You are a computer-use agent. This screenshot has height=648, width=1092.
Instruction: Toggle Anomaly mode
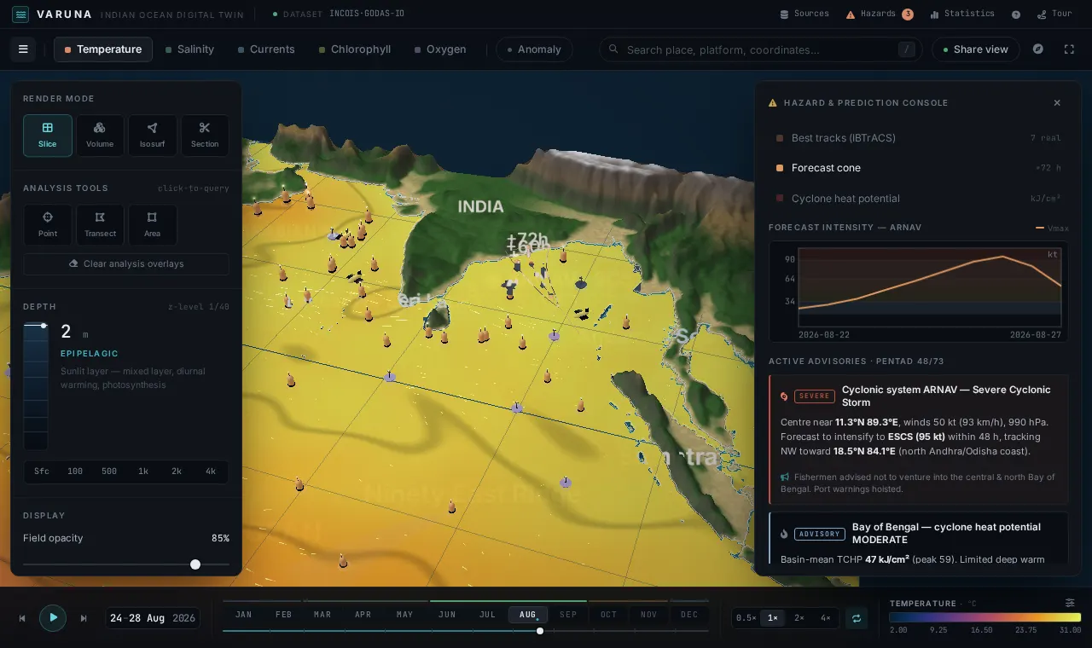pyautogui.click(x=534, y=49)
